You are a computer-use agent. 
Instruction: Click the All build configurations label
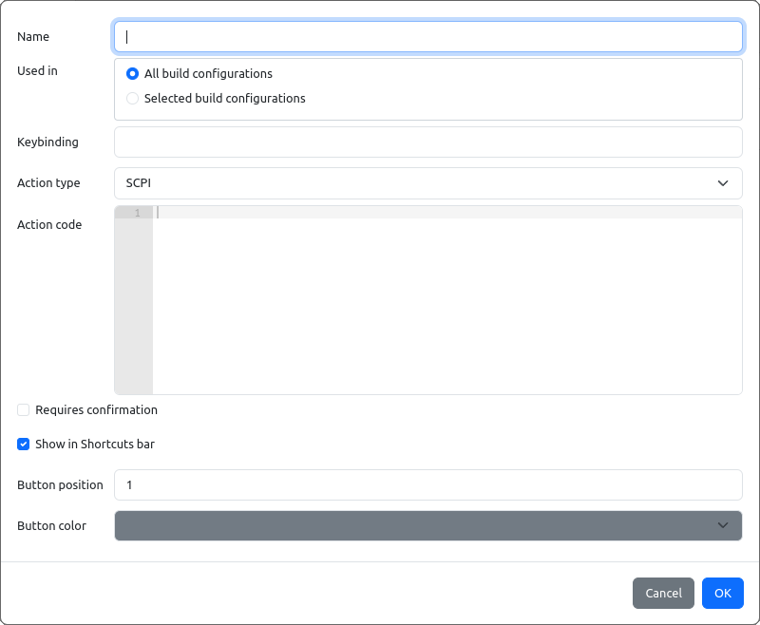tap(208, 74)
